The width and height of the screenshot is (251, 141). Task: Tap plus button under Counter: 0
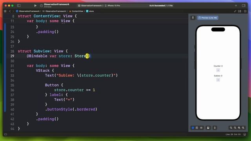(218, 70)
